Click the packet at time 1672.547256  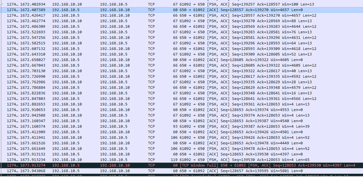(182, 38)
